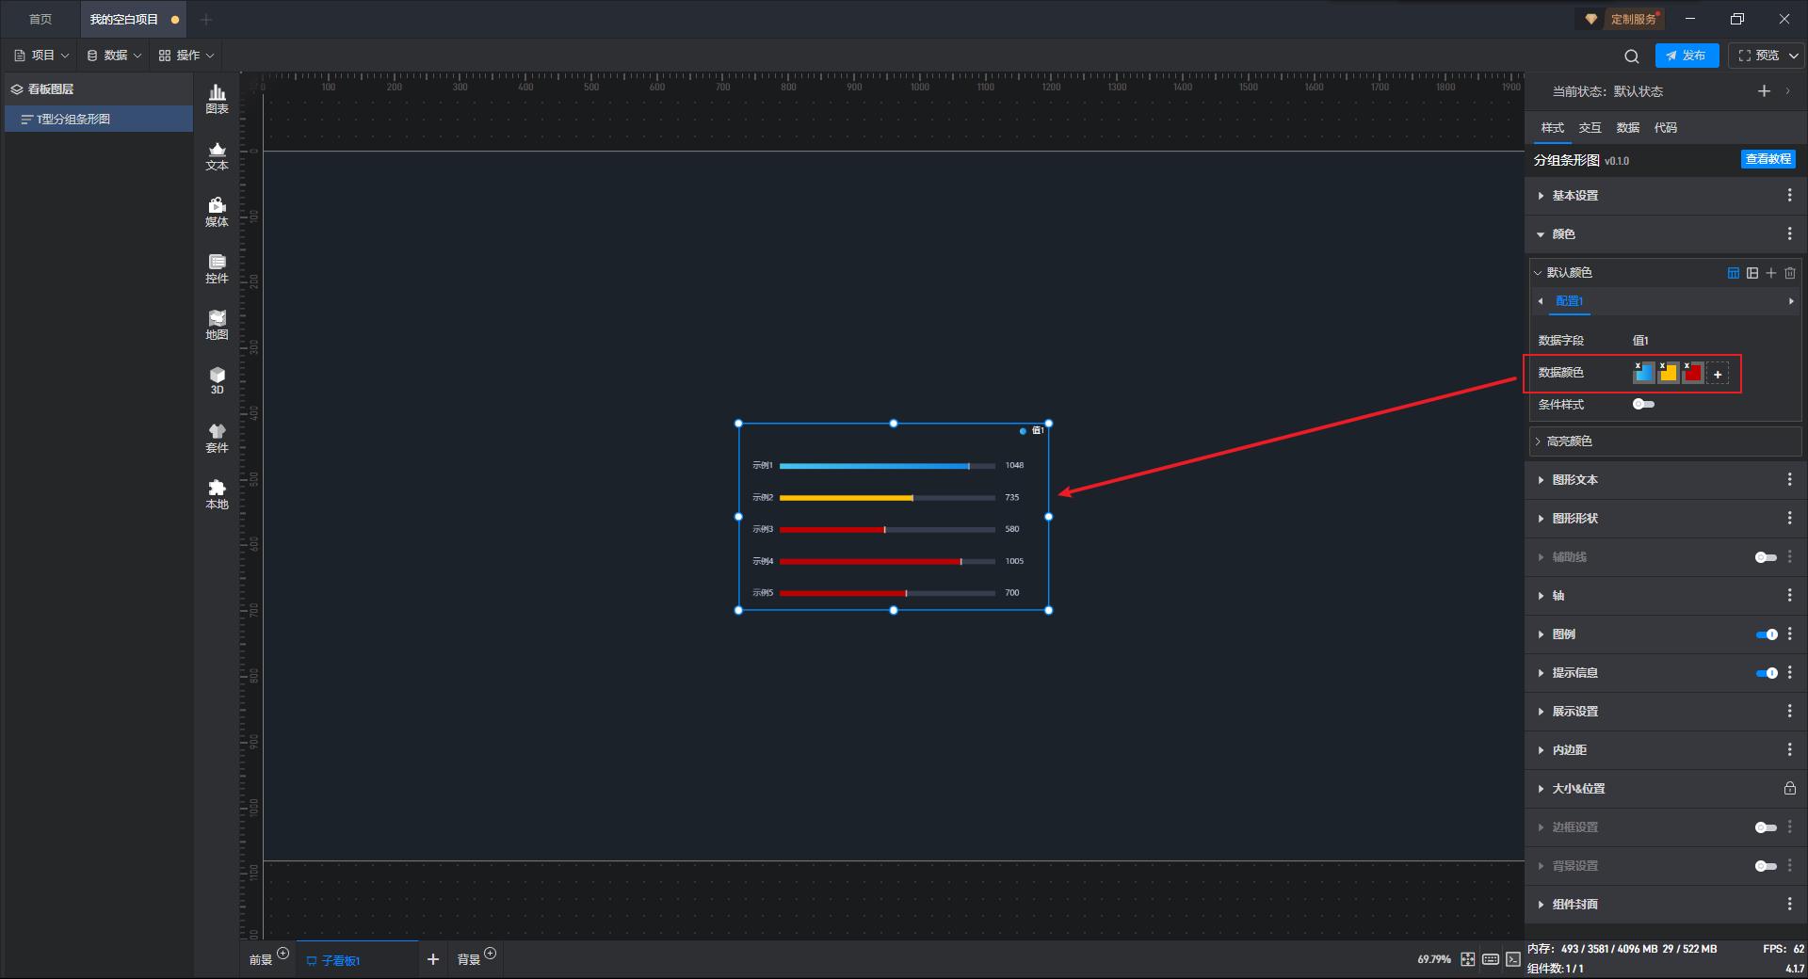Add a new default color configuration
Screen dimensions: 1808x979
coord(1771,273)
